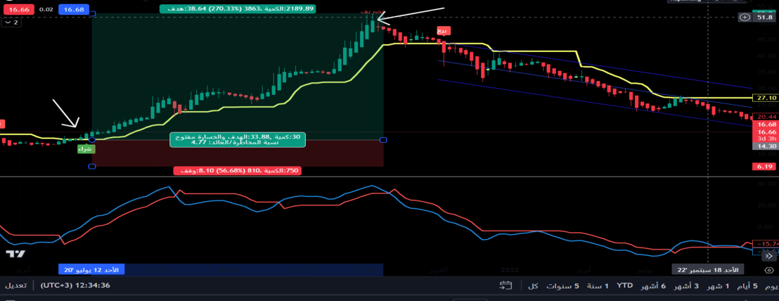Expand the collapsed indicators legend showing 2

(12, 23)
